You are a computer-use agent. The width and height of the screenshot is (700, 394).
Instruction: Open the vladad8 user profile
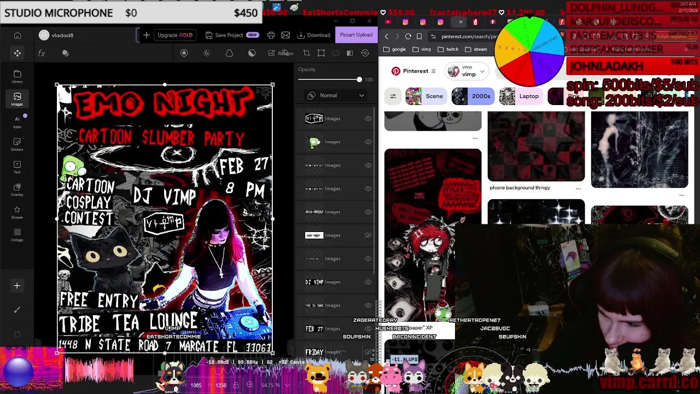point(56,35)
